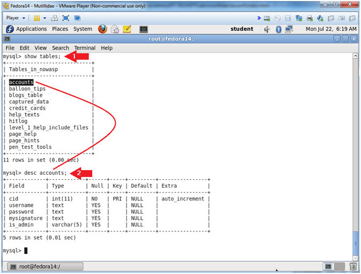Click Send Ctrl+Alt+Del icon in VMware toolbar

click(54, 18)
